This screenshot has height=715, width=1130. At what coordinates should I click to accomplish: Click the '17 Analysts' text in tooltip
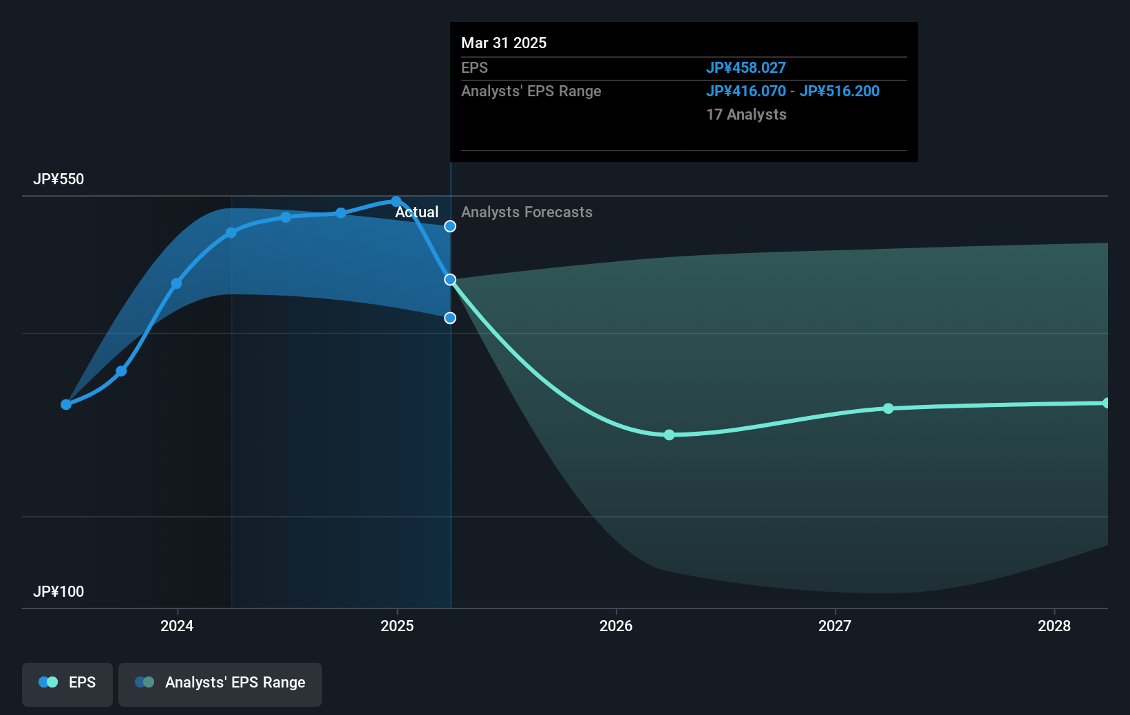coord(746,114)
